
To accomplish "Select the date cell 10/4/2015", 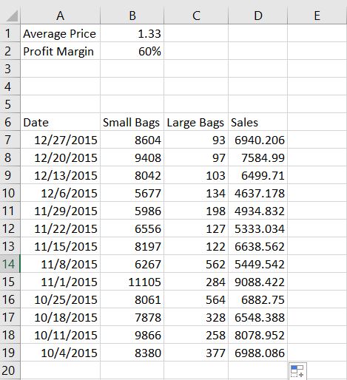I will pyautogui.click(x=60, y=353).
